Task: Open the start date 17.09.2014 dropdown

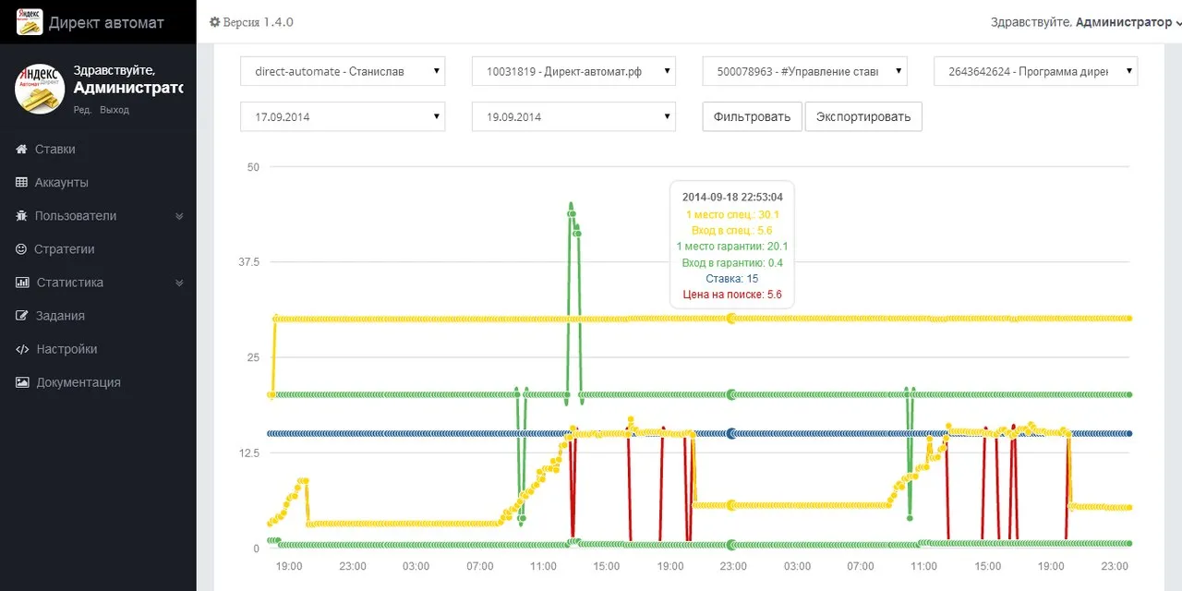Action: click(343, 117)
